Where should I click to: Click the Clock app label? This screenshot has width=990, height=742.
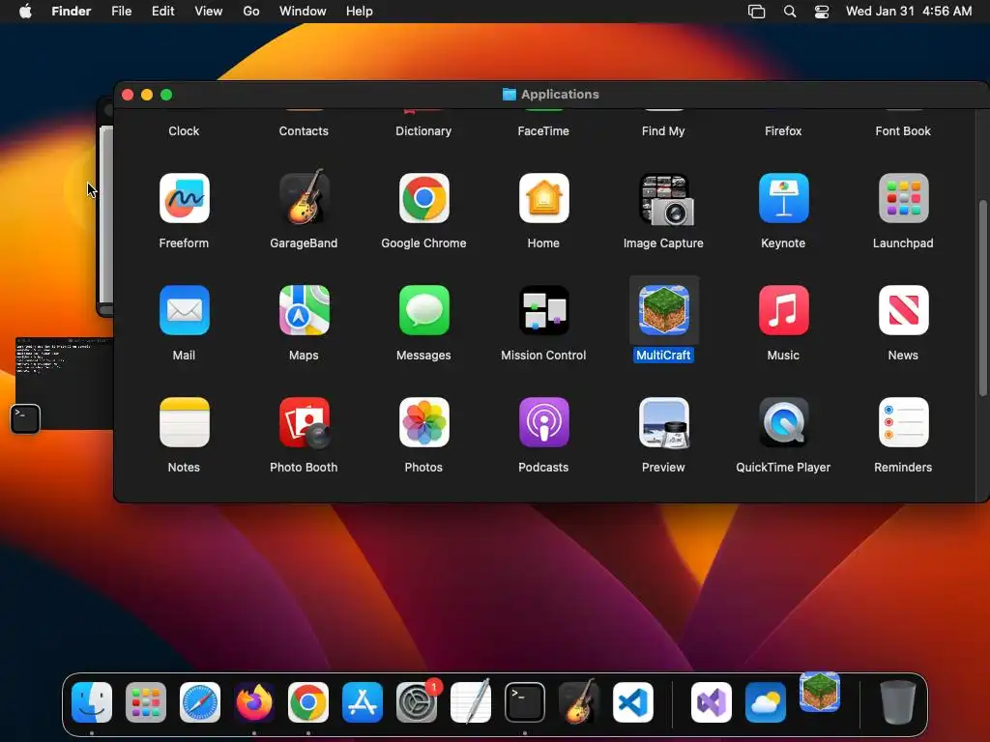pos(184,131)
